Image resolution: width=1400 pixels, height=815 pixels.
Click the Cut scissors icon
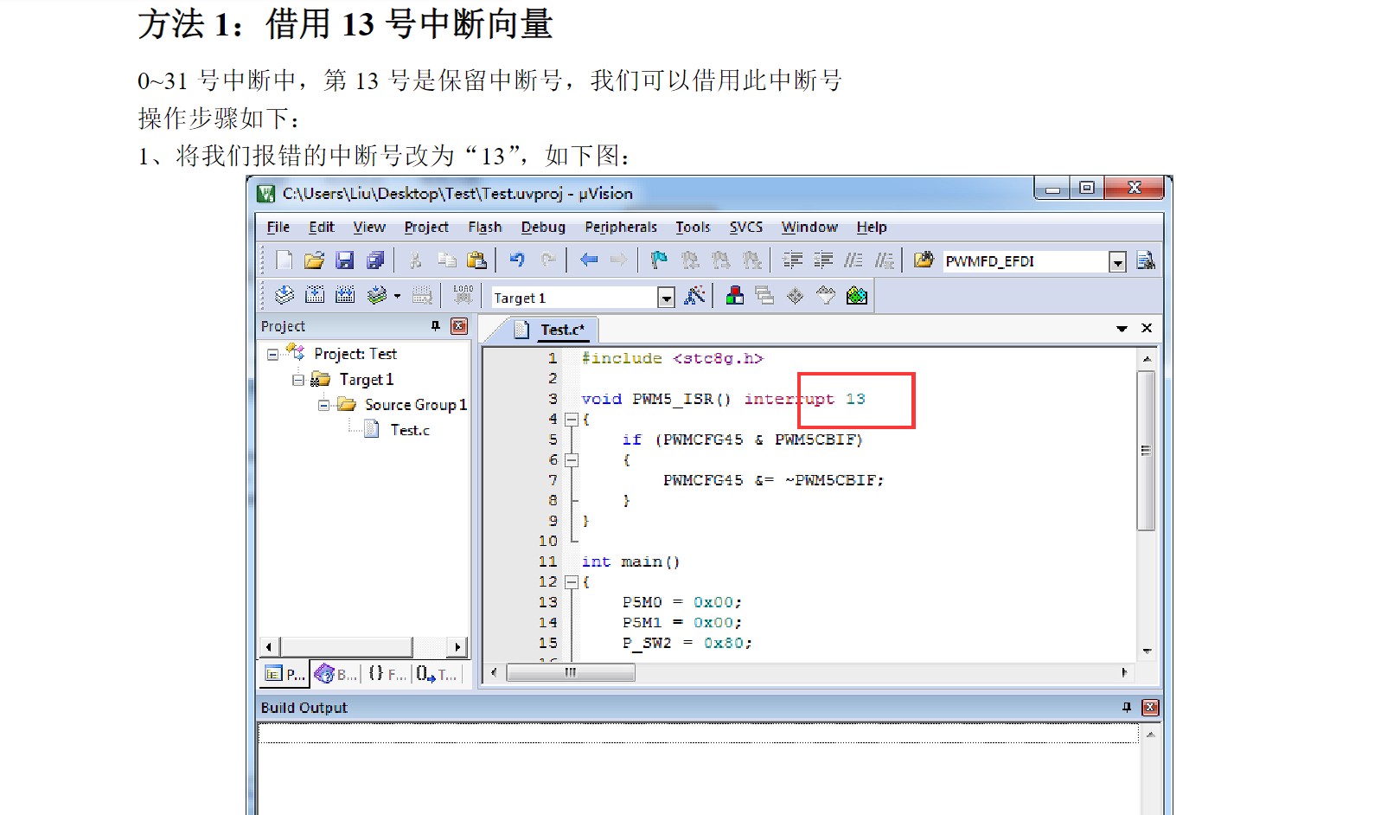(x=416, y=260)
